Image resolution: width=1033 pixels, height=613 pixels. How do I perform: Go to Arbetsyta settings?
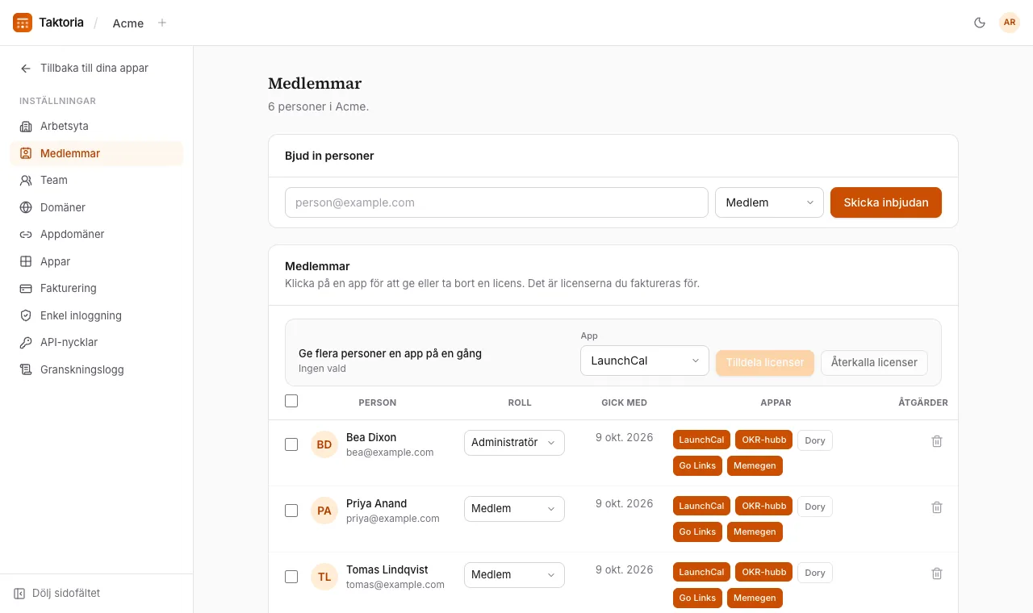[97, 126]
